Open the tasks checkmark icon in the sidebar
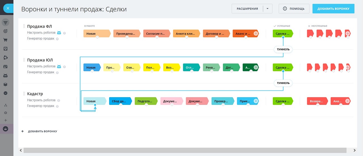Viewport: 363px width, 156px height. coord(5,49)
